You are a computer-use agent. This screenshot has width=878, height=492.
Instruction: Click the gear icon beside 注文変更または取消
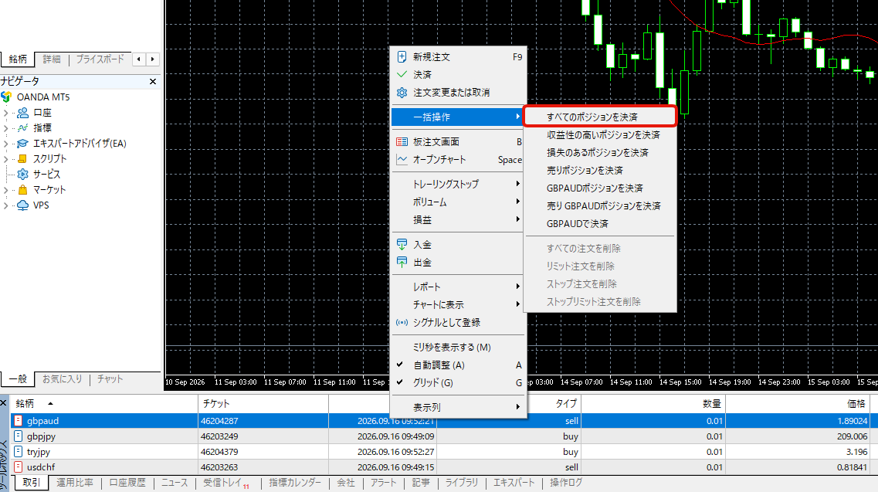(x=402, y=93)
